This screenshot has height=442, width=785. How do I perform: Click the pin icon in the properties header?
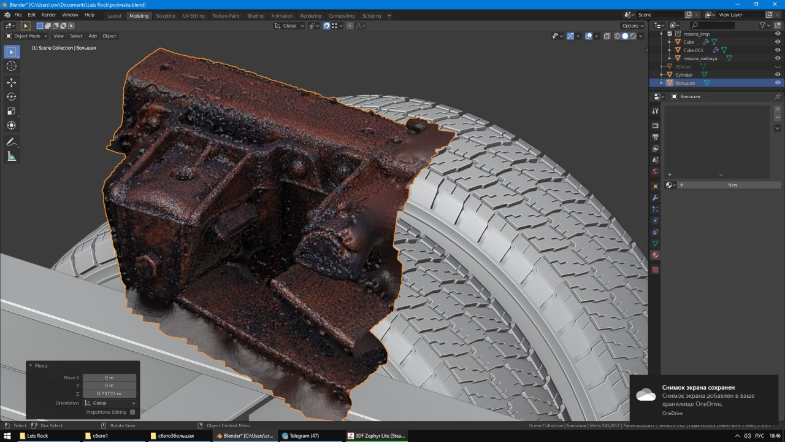pos(778,96)
